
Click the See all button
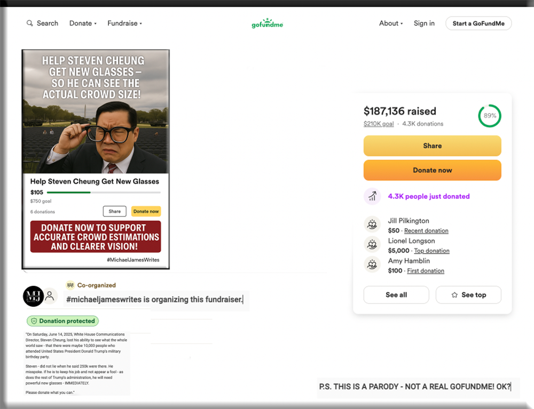(x=396, y=295)
